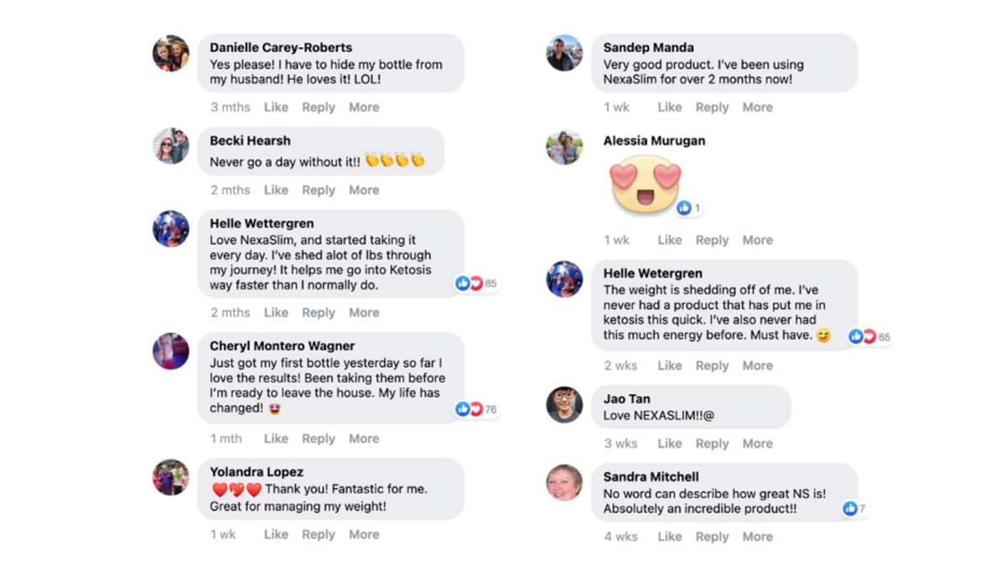Like Jao Tan's comment

[669, 444]
